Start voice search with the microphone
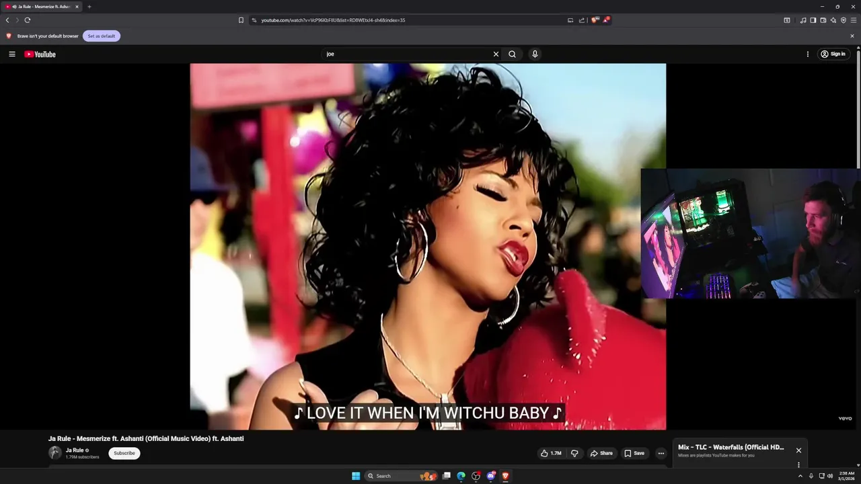 (x=535, y=54)
